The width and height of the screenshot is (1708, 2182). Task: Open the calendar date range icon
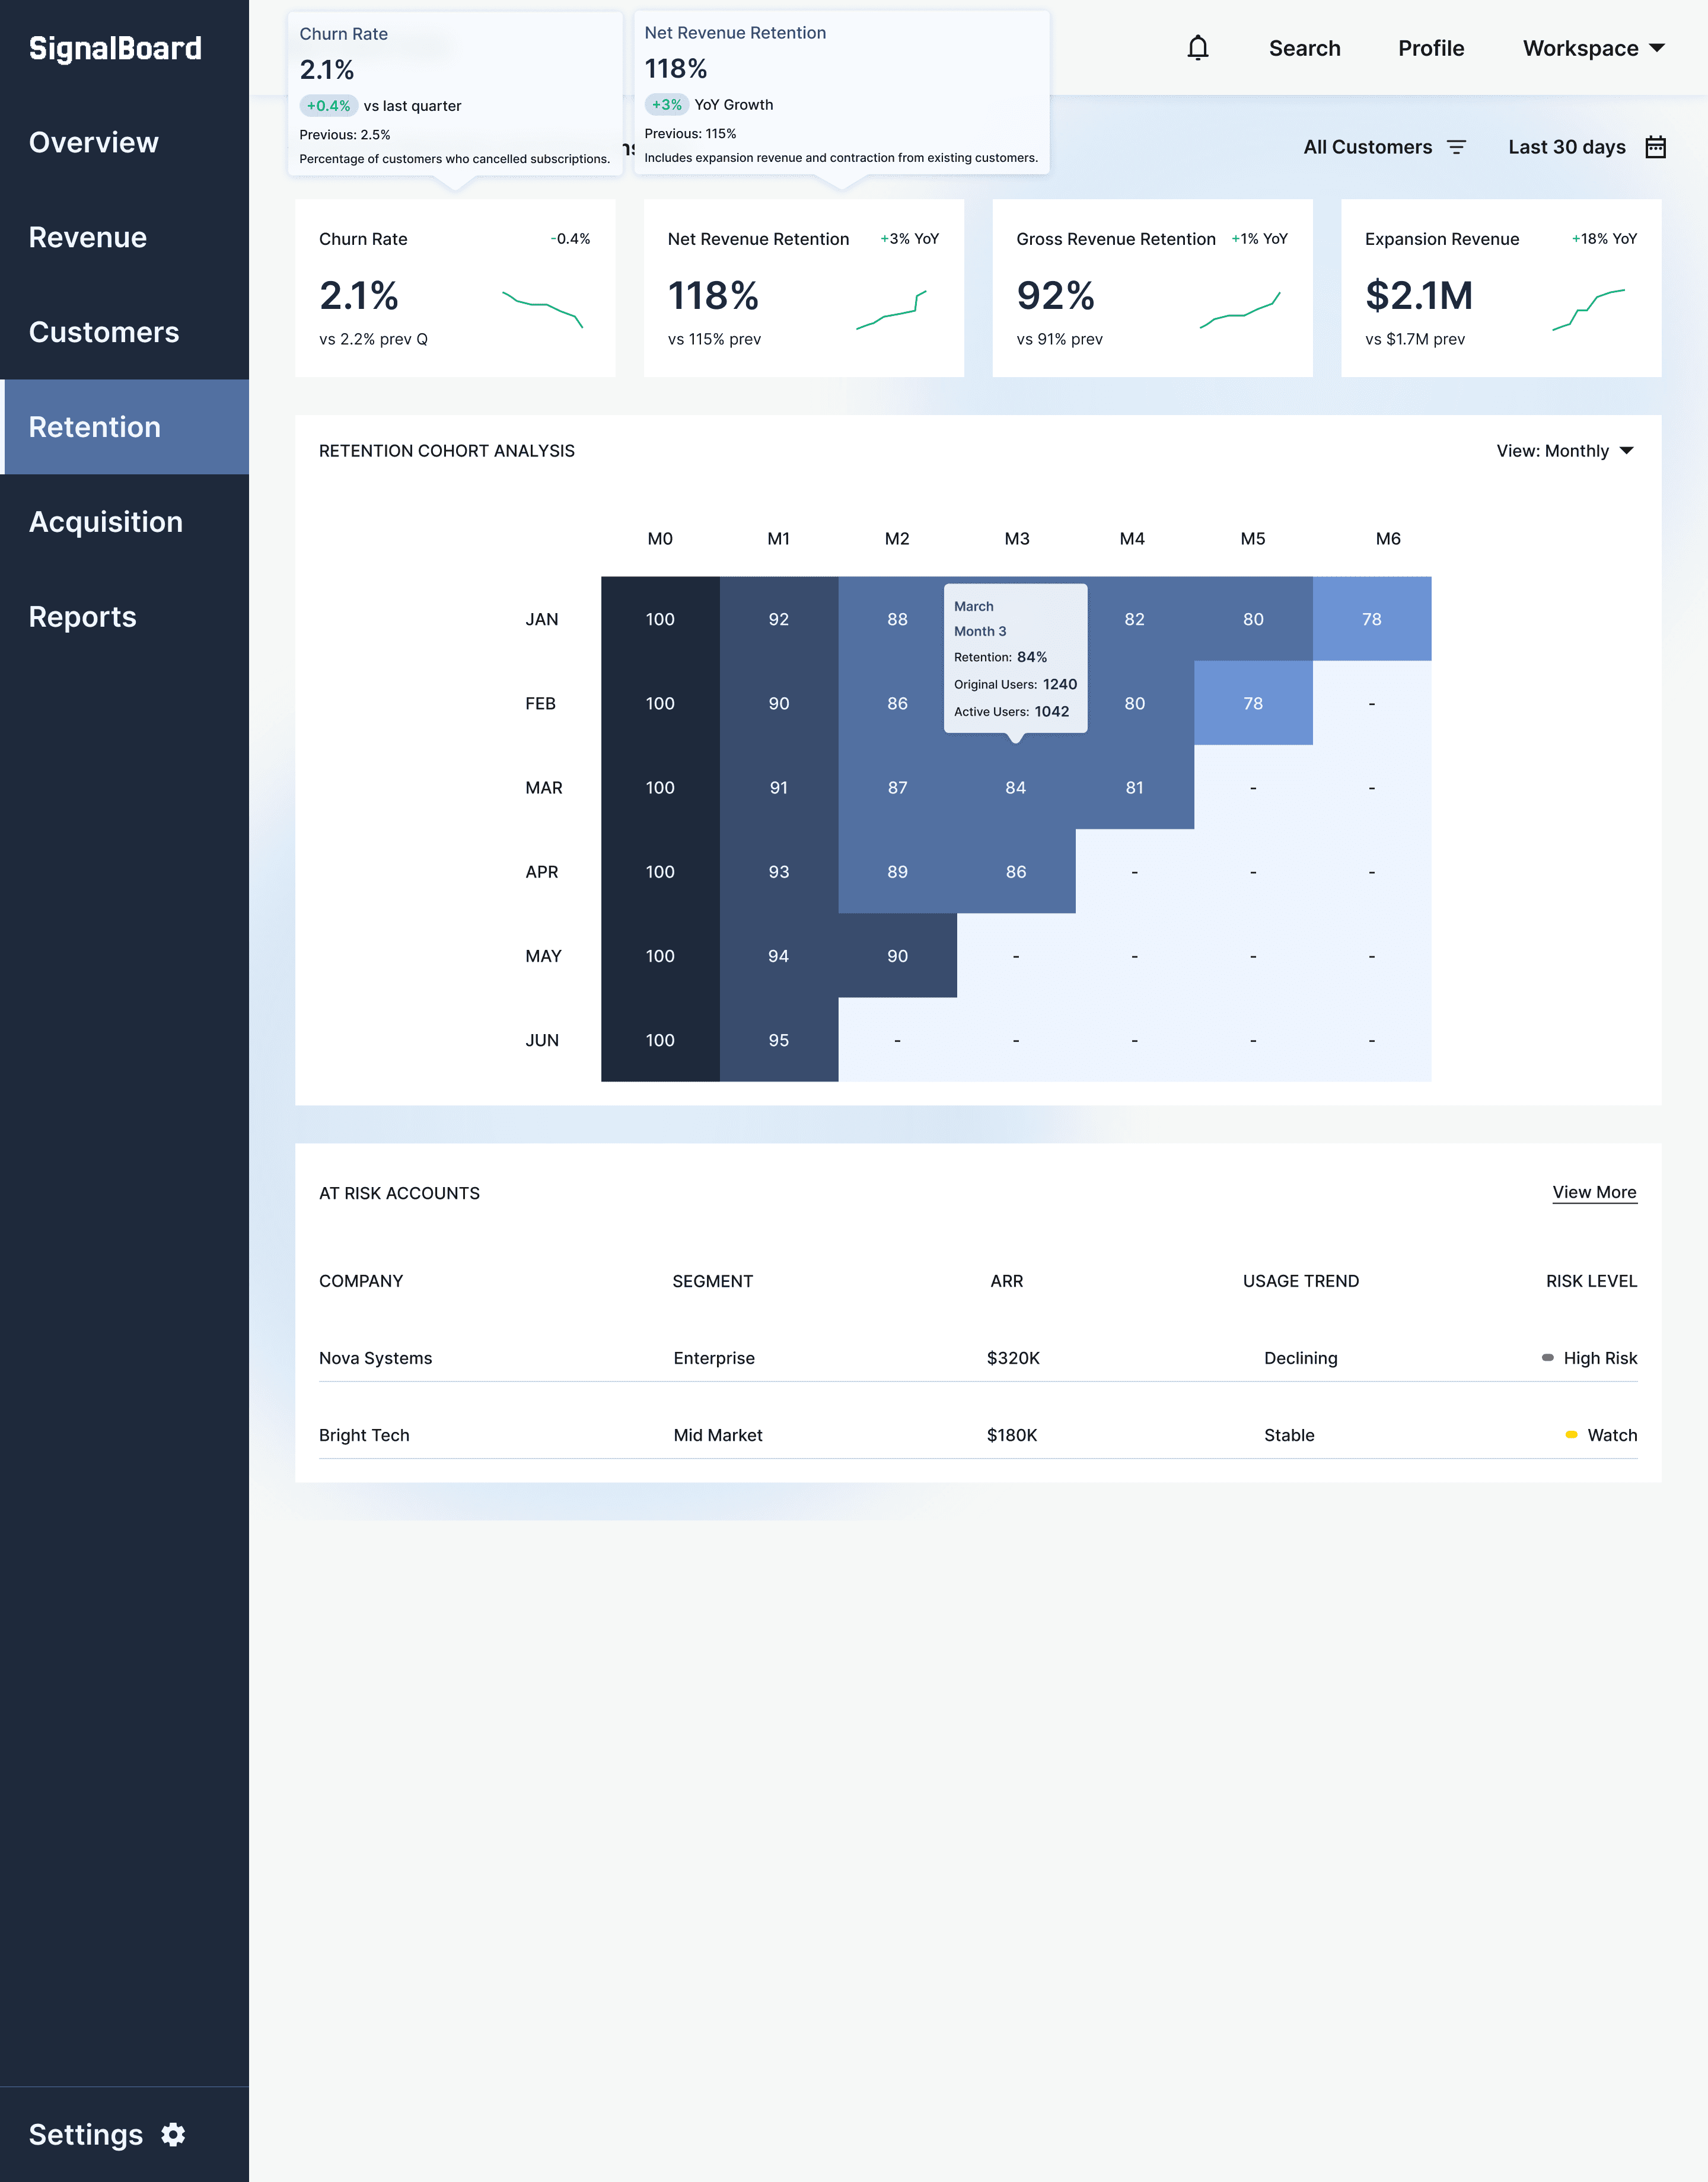[1655, 147]
